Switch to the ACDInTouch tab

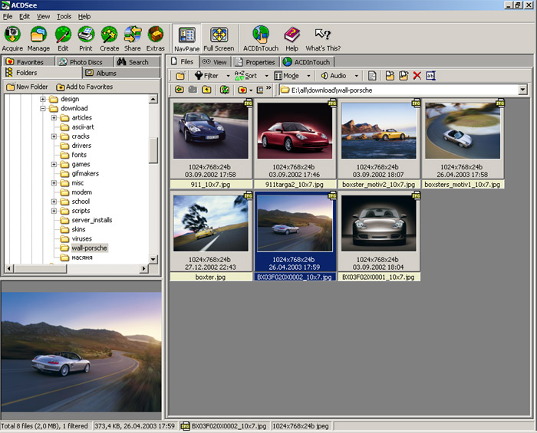point(308,62)
